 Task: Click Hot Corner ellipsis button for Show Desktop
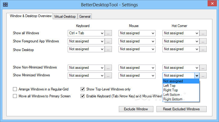203,49
